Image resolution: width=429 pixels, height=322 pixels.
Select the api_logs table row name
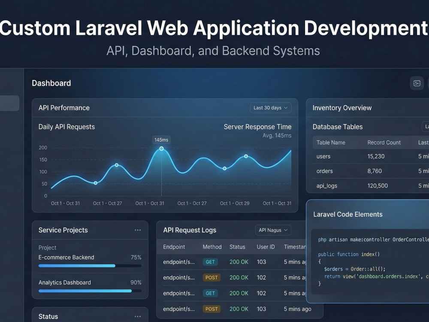(326, 185)
